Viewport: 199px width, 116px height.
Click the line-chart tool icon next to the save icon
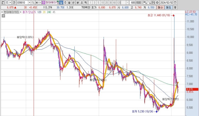pos(150,3)
